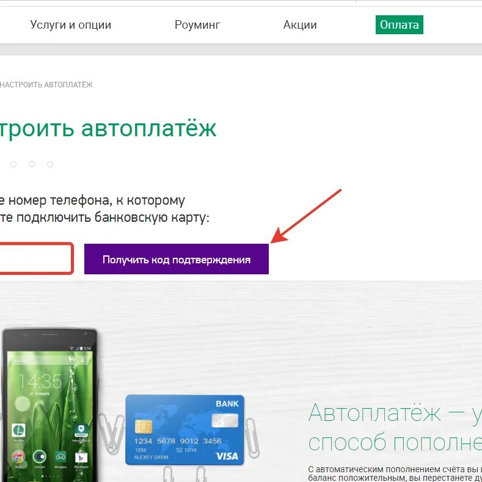
Task: Open the Google apps folder icon on the phone
Action: [18, 457]
